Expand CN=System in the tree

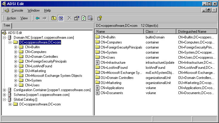click(16, 80)
